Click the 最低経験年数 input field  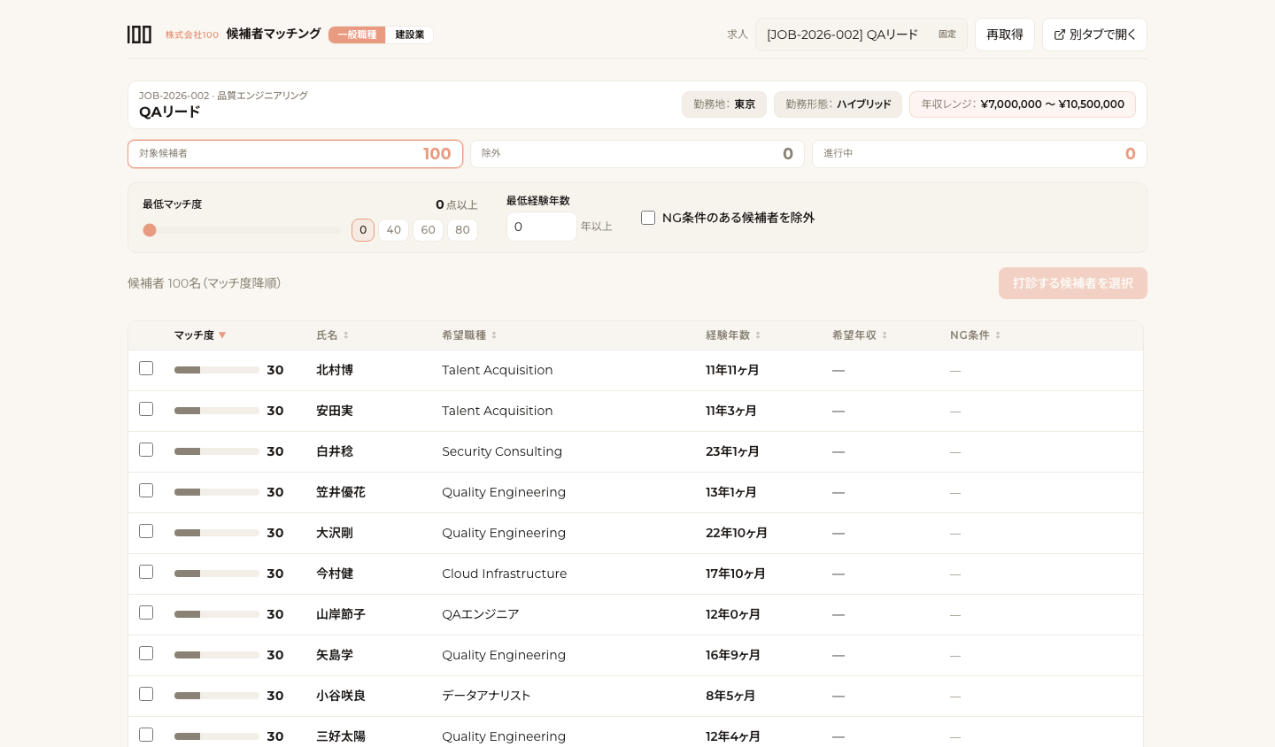542,227
